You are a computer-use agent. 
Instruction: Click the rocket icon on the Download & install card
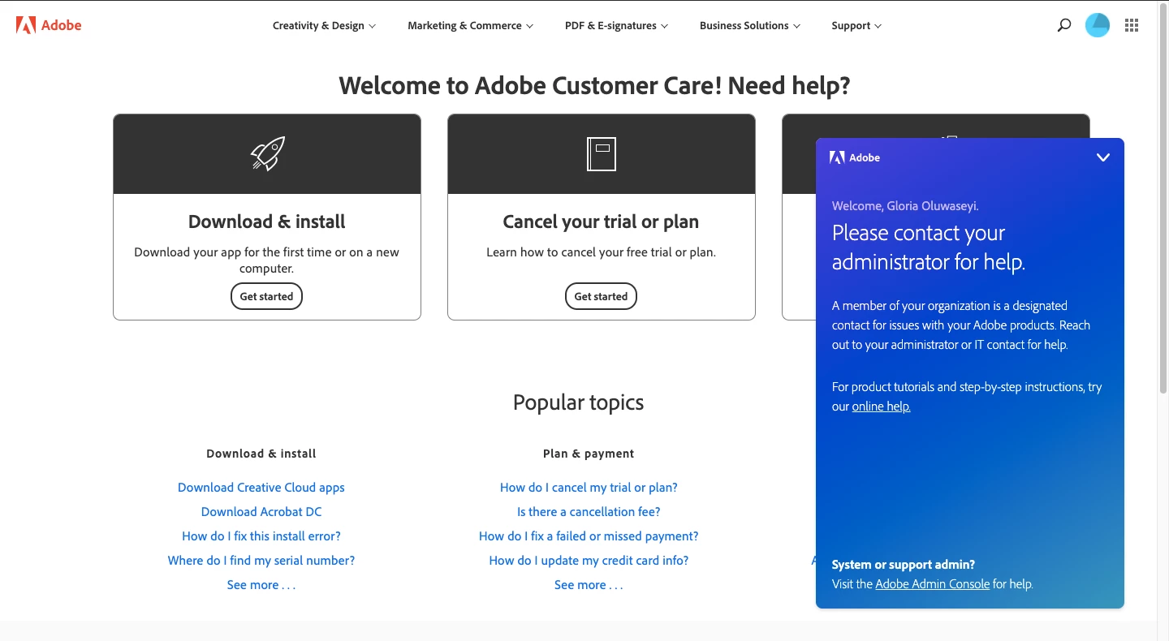click(x=267, y=153)
